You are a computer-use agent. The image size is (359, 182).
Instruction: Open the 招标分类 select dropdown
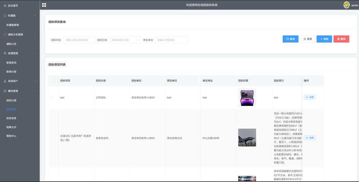coord(125,40)
